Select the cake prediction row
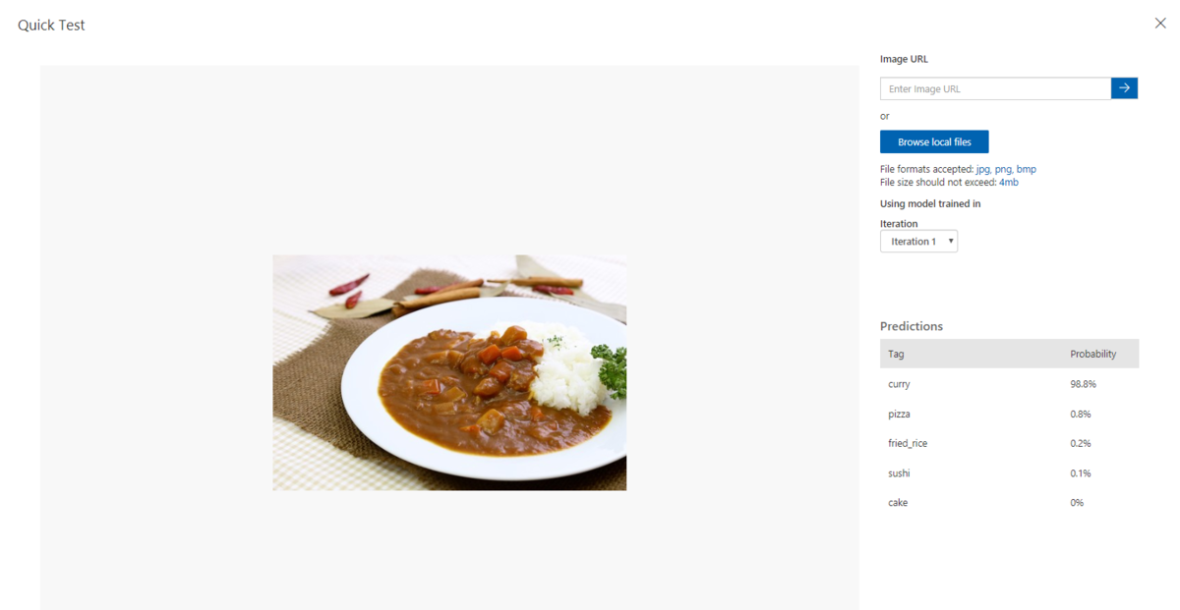1180x610 pixels. point(1009,502)
